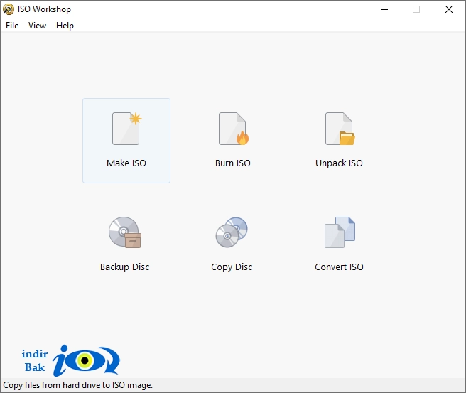Pick the Convert ISO label
This screenshot has height=393, width=466.
tap(339, 267)
